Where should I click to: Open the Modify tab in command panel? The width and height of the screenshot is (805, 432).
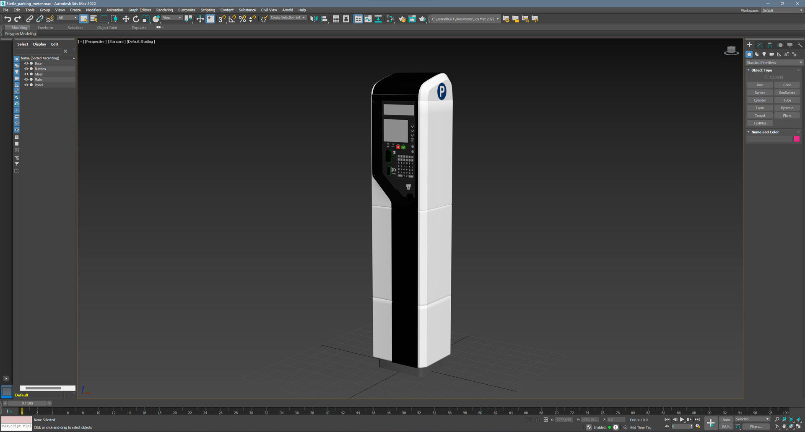pyautogui.click(x=760, y=45)
